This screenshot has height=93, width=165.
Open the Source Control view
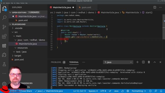pos(4,27)
